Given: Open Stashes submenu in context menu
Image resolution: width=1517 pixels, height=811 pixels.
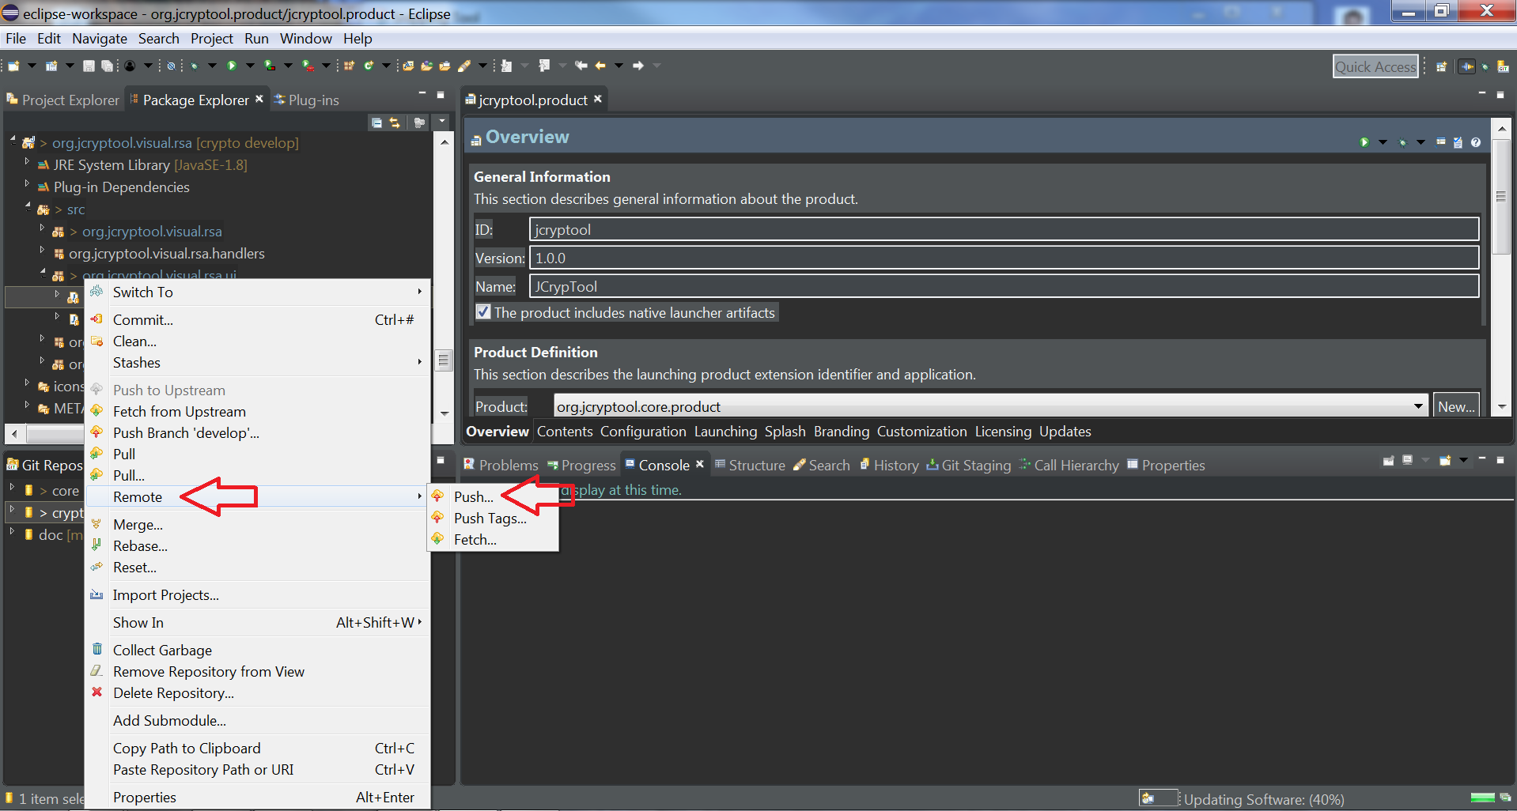Looking at the screenshot, I should (x=257, y=362).
